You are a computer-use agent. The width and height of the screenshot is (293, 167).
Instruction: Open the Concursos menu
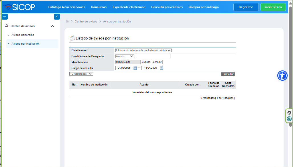tap(99, 7)
